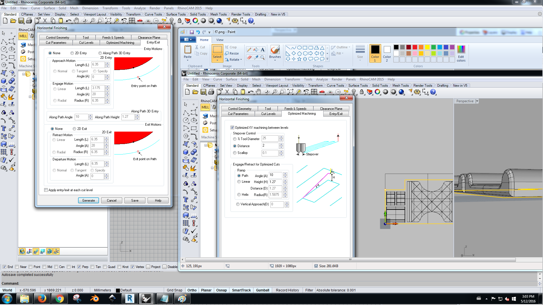Click the Save button in Horizontal Finishing
Screen dimensions: 543x305
pos(135,201)
